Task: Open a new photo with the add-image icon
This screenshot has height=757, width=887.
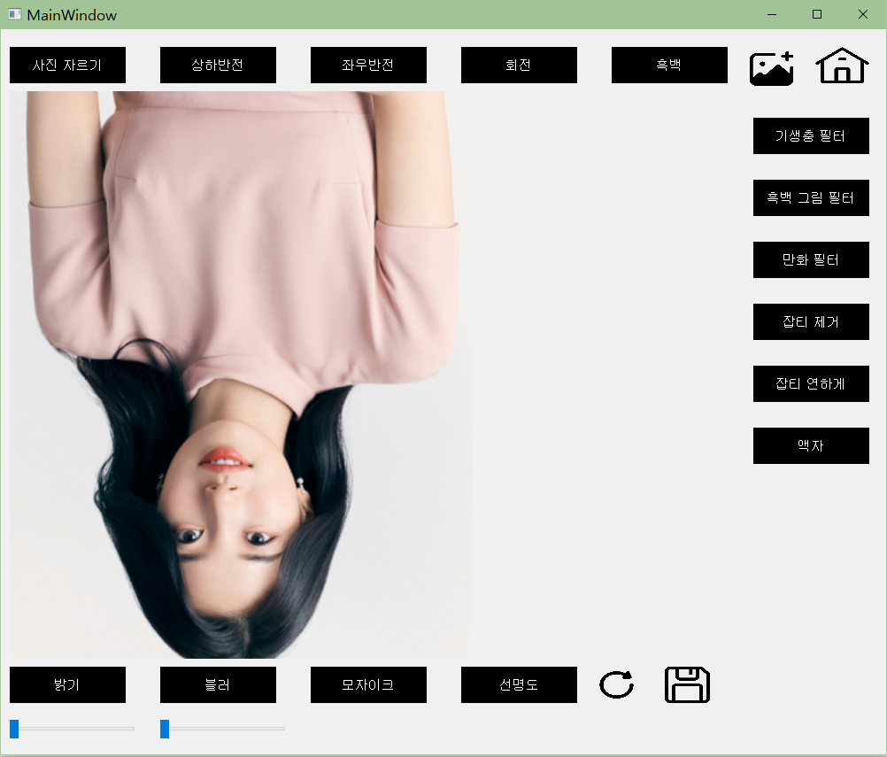Action: 770,66
